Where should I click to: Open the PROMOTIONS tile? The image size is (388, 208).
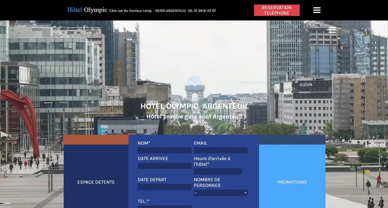pyautogui.click(x=292, y=182)
